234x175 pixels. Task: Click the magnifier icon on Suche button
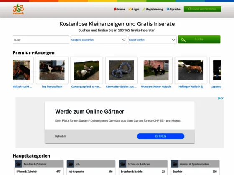(183, 40)
